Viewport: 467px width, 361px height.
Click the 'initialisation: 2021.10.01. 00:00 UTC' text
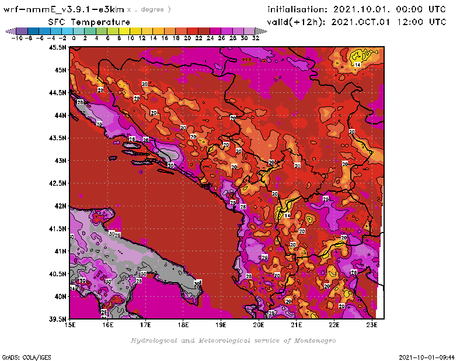pos(357,9)
